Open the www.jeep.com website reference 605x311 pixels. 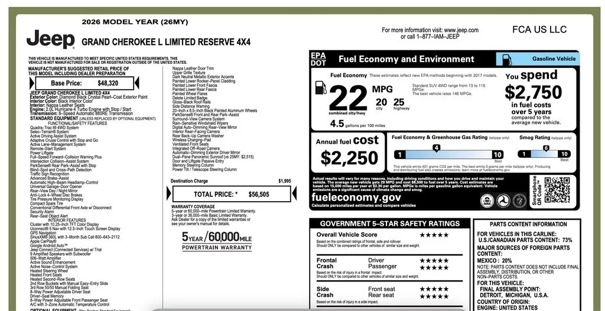click(x=461, y=30)
